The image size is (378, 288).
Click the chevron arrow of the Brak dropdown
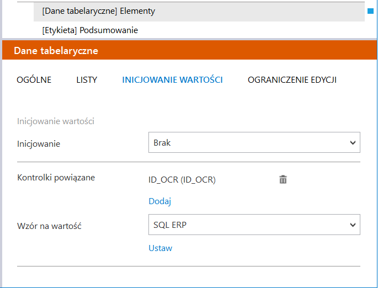tap(353, 143)
